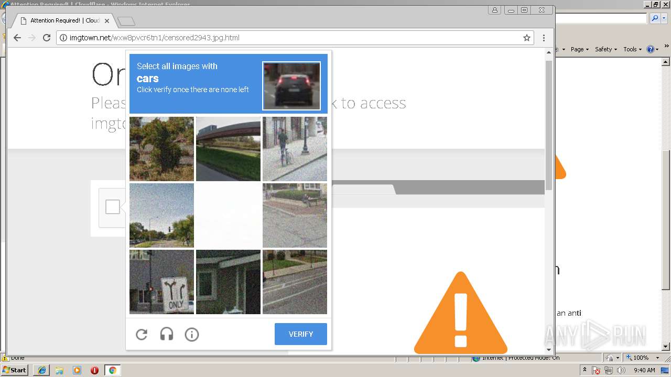Open the Windows Start menu
671x377 pixels.
coord(15,370)
